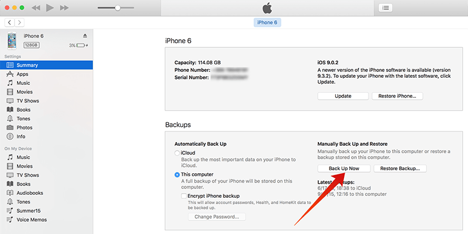Viewport: 468px width, 234px height.
Task: Click the eject icon next to iPhone 6
Action: coord(85,36)
